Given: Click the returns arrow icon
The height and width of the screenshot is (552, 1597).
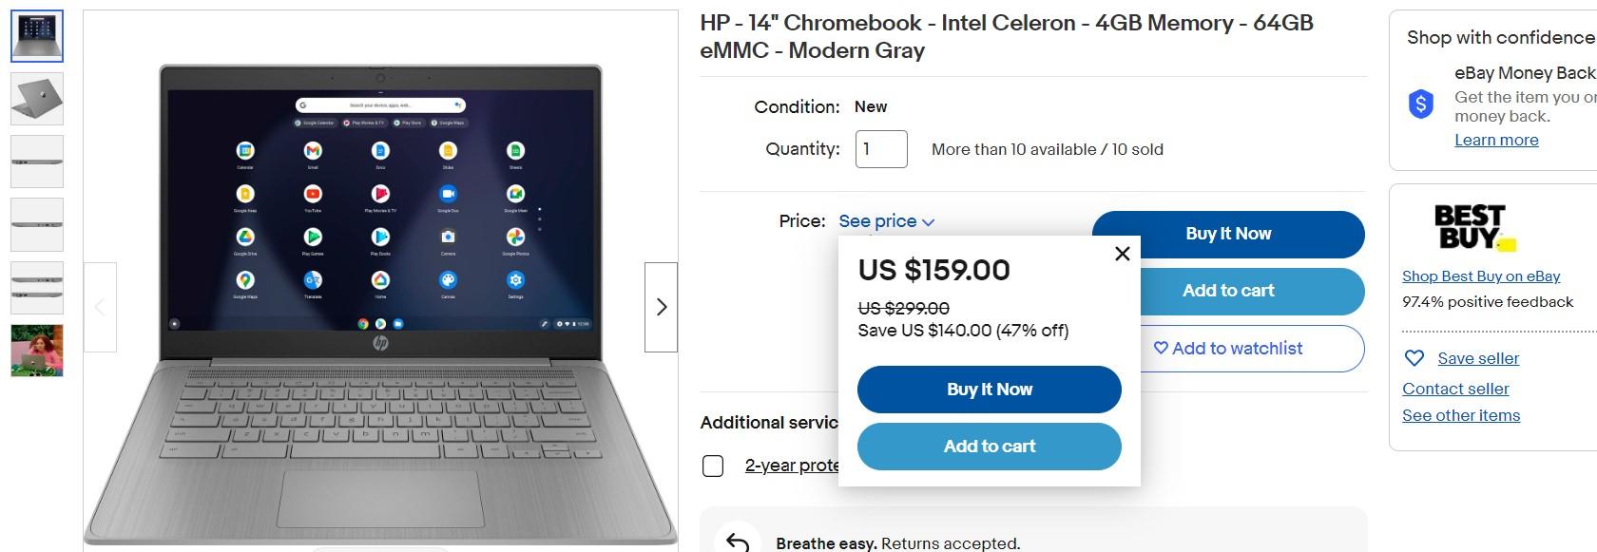Looking at the screenshot, I should click(x=738, y=542).
